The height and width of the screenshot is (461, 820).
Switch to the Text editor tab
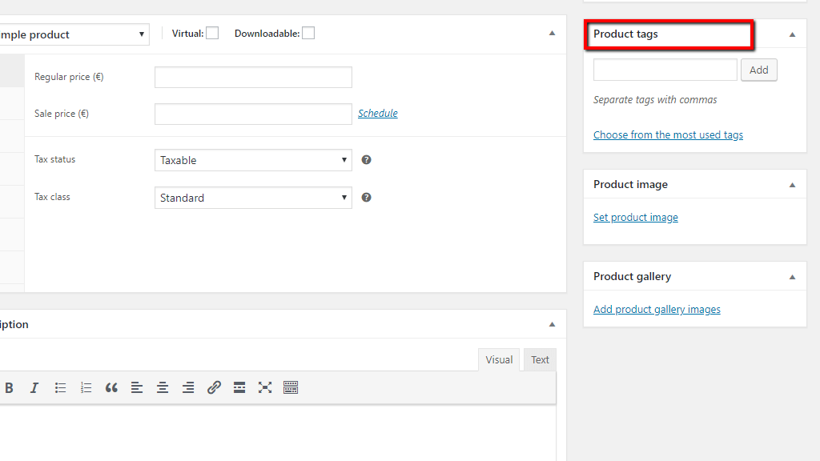coord(540,359)
